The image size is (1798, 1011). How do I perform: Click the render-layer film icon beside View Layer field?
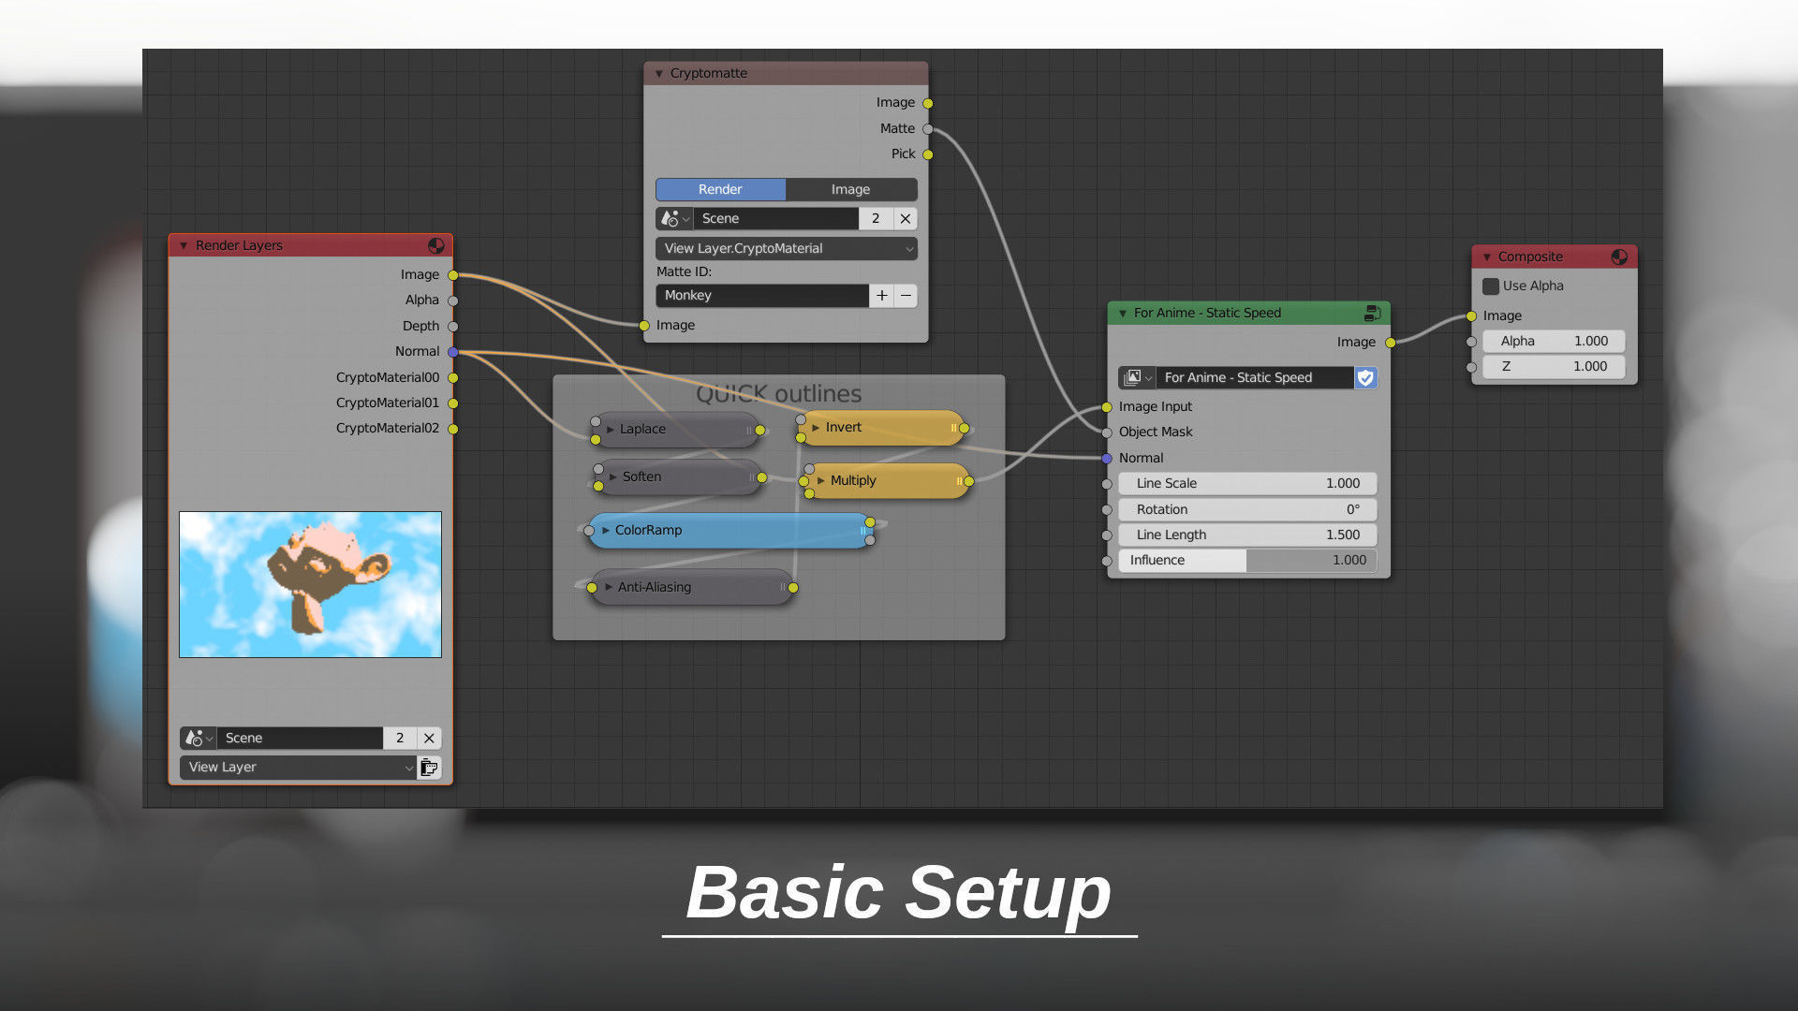coord(429,768)
